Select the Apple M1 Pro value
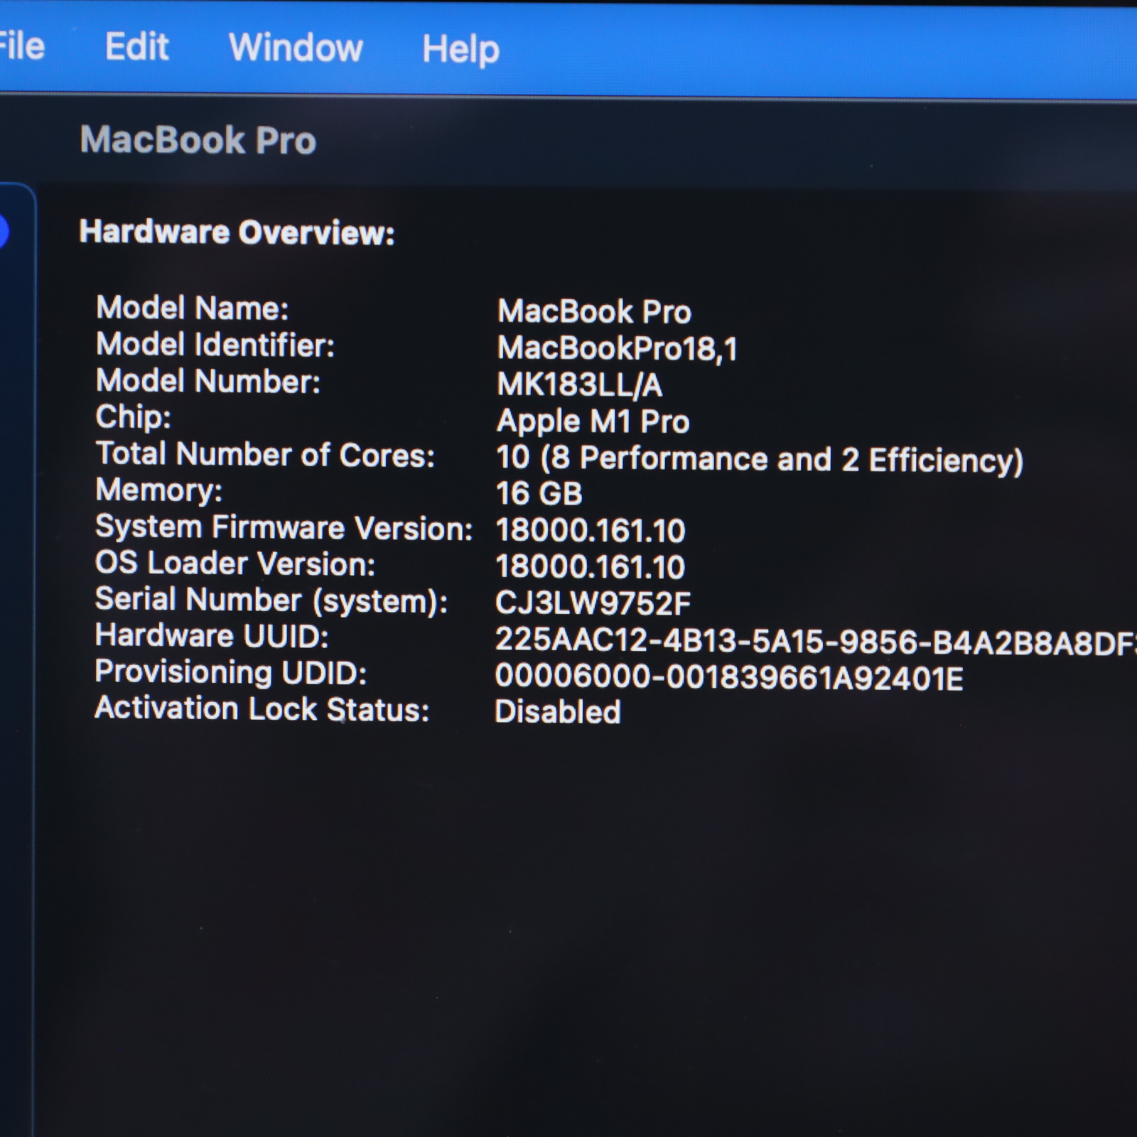The width and height of the screenshot is (1137, 1137). tap(593, 421)
